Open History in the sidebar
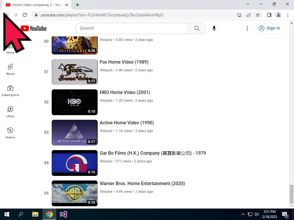 click(x=10, y=133)
